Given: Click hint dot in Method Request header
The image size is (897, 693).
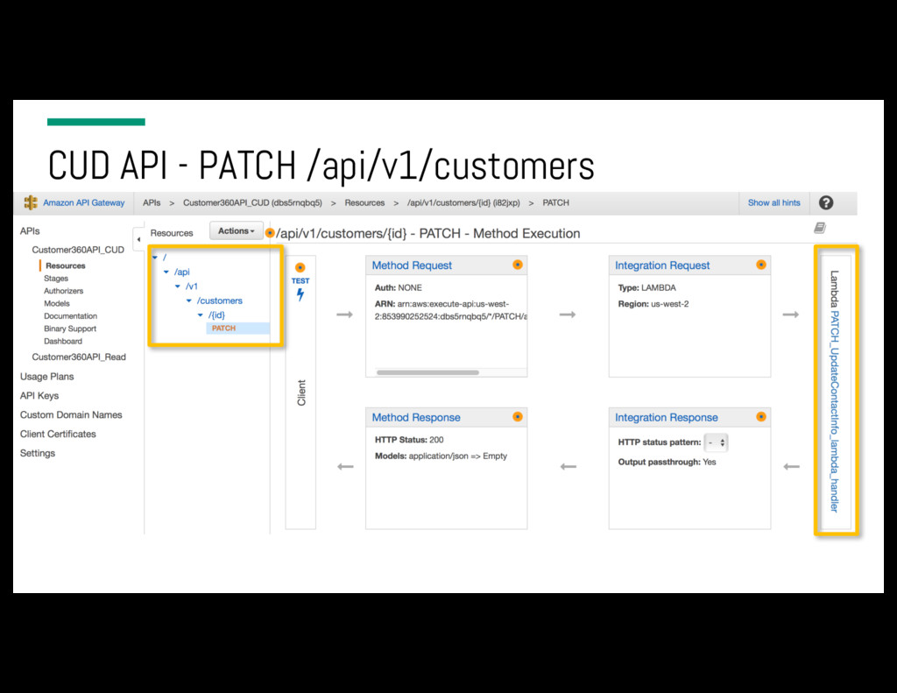Looking at the screenshot, I should 517,265.
